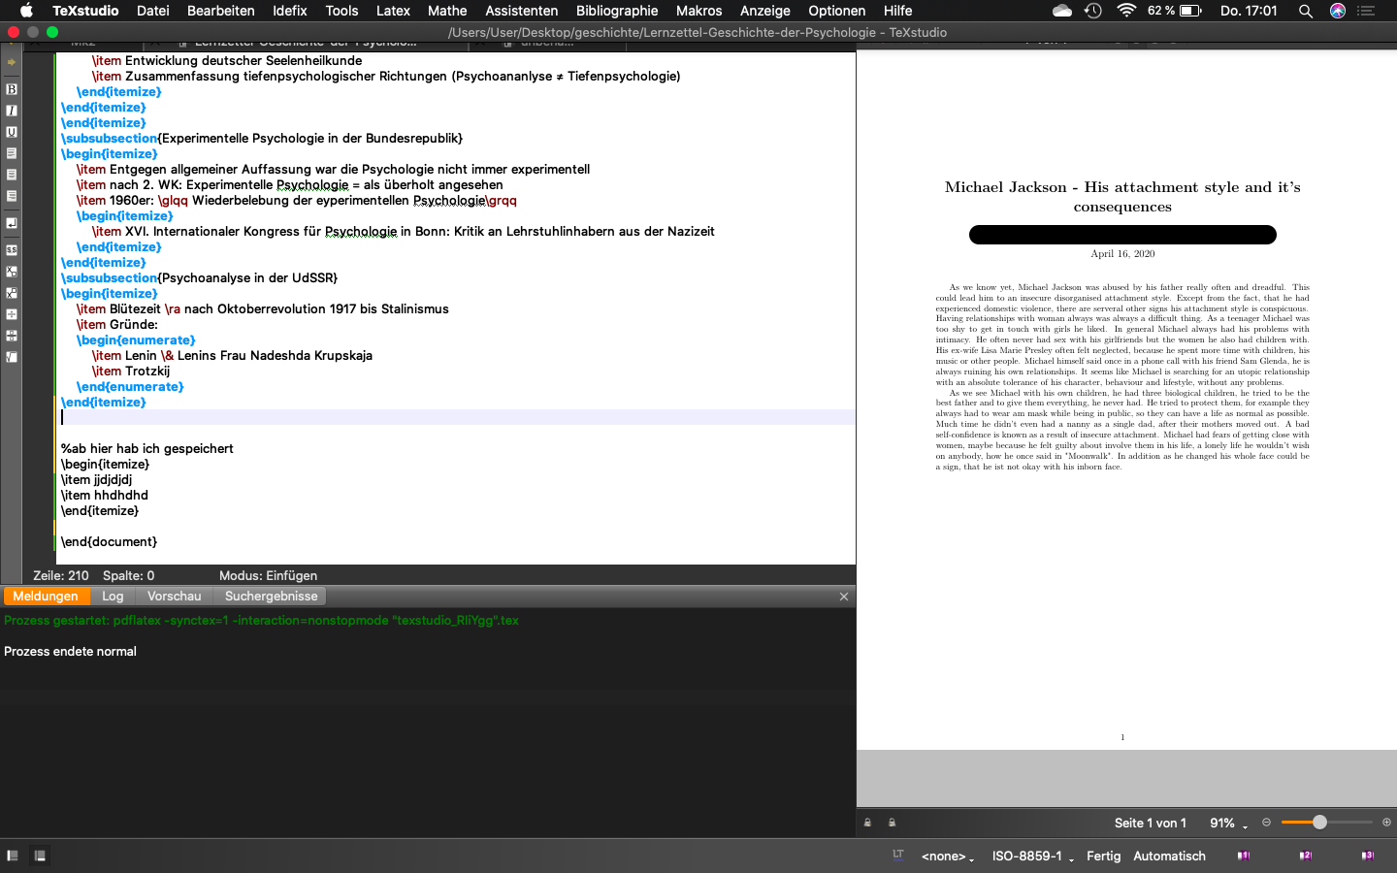Click the PDF zoom-in plus button
The image size is (1397, 873).
(x=1386, y=823)
